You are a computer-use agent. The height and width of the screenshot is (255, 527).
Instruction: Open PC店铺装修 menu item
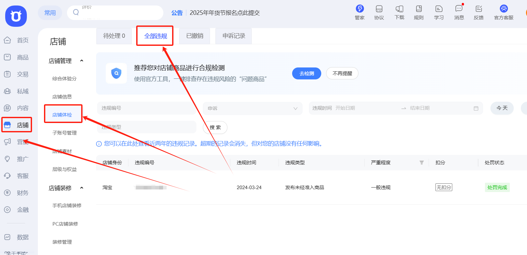[x=65, y=224]
